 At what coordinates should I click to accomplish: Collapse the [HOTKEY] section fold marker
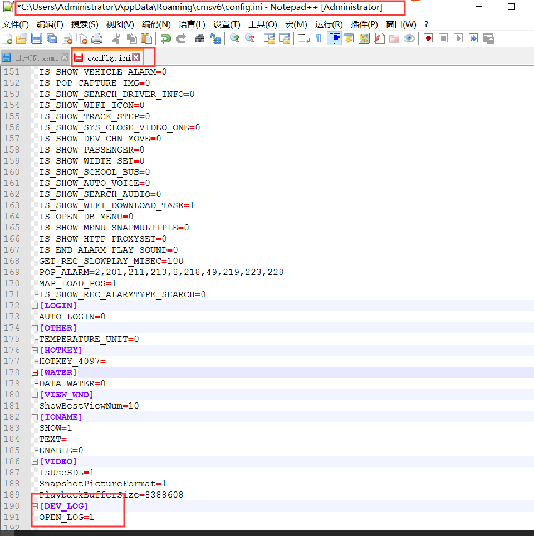point(35,351)
